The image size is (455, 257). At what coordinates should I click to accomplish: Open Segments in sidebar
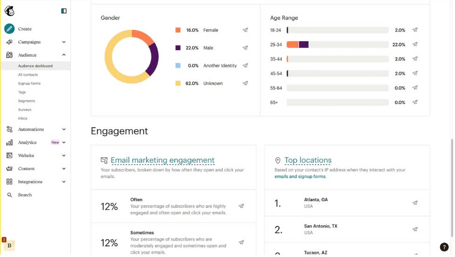27,101
